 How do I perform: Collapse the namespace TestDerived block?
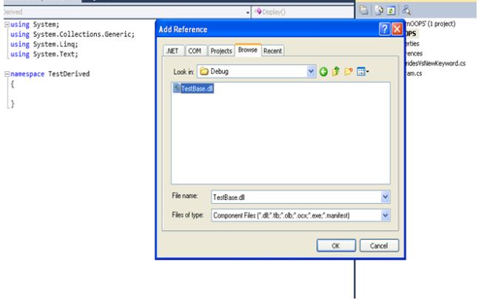[x=7, y=74]
